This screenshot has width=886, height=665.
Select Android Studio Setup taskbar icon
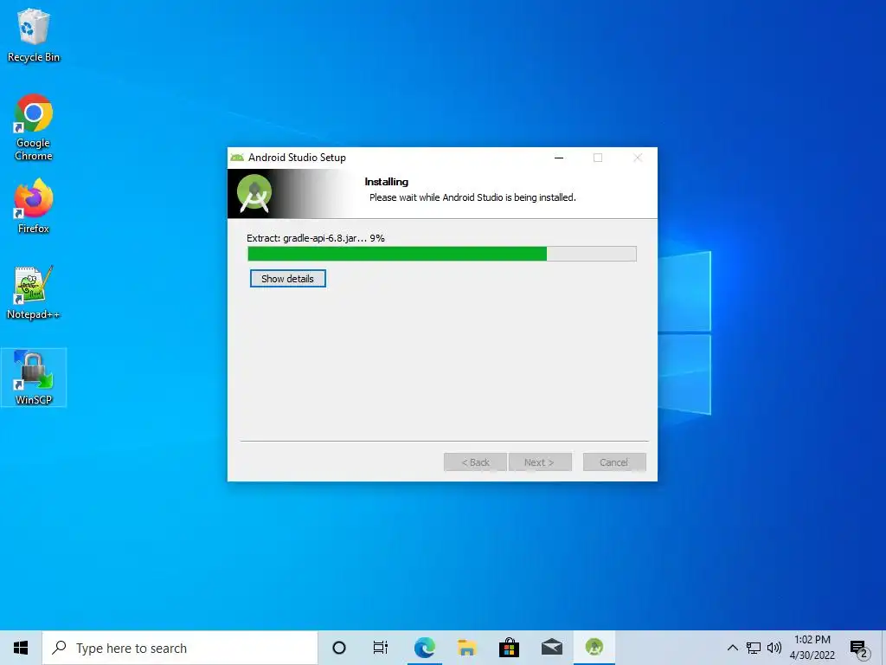[594, 648]
